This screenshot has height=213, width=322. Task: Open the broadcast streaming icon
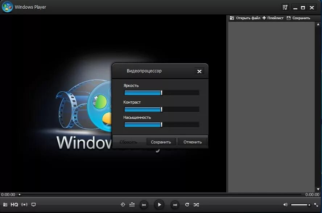pos(24,205)
